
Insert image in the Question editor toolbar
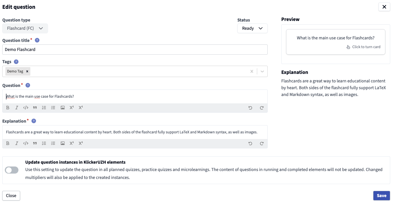[63, 108]
